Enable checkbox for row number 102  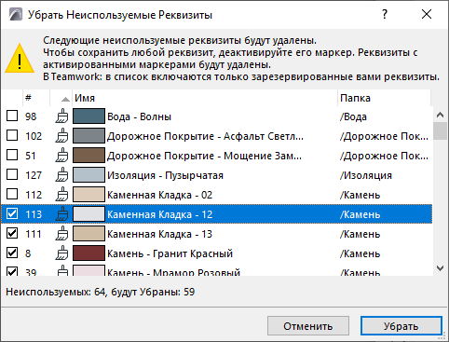(x=12, y=135)
